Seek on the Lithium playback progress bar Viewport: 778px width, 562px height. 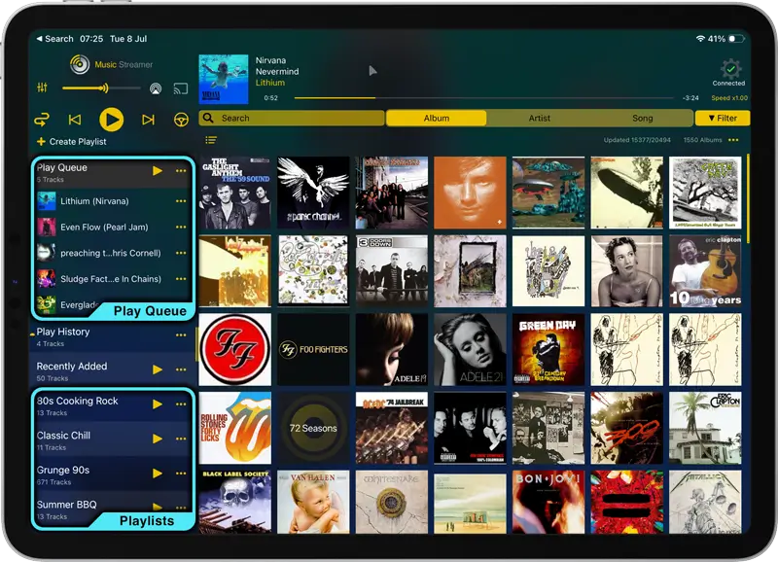[x=483, y=97]
